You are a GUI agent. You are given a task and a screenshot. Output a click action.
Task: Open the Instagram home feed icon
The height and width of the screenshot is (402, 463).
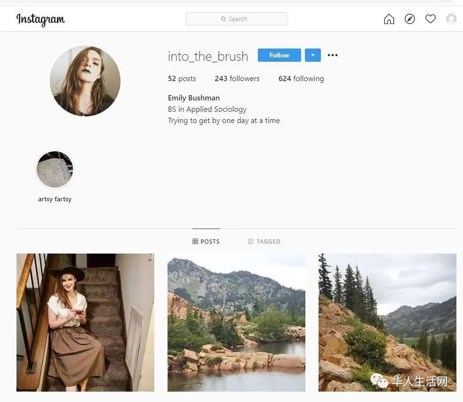[x=389, y=19]
